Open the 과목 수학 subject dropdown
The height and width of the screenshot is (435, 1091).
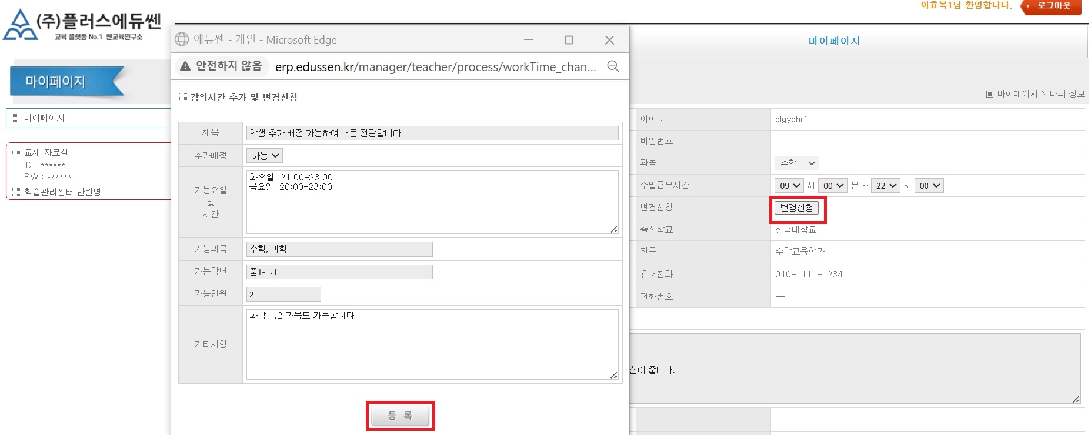(x=796, y=163)
